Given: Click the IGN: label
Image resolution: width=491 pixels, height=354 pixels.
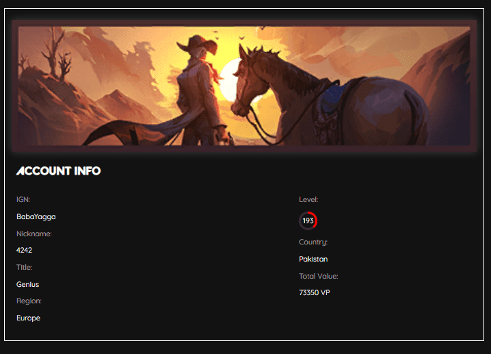Looking at the screenshot, I should click(x=23, y=199).
